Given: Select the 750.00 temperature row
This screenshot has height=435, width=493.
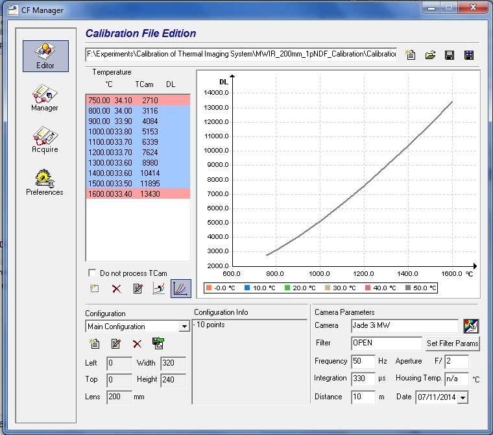Looking at the screenshot, I should pos(138,101).
